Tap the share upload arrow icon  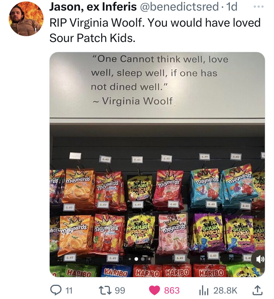[258, 290]
